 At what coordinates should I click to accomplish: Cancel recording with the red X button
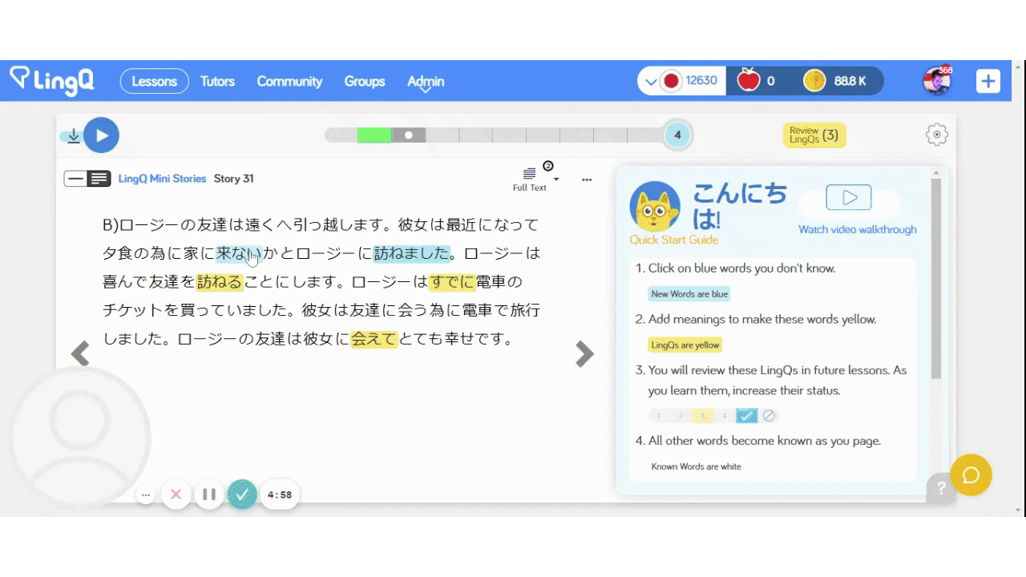coord(176,494)
